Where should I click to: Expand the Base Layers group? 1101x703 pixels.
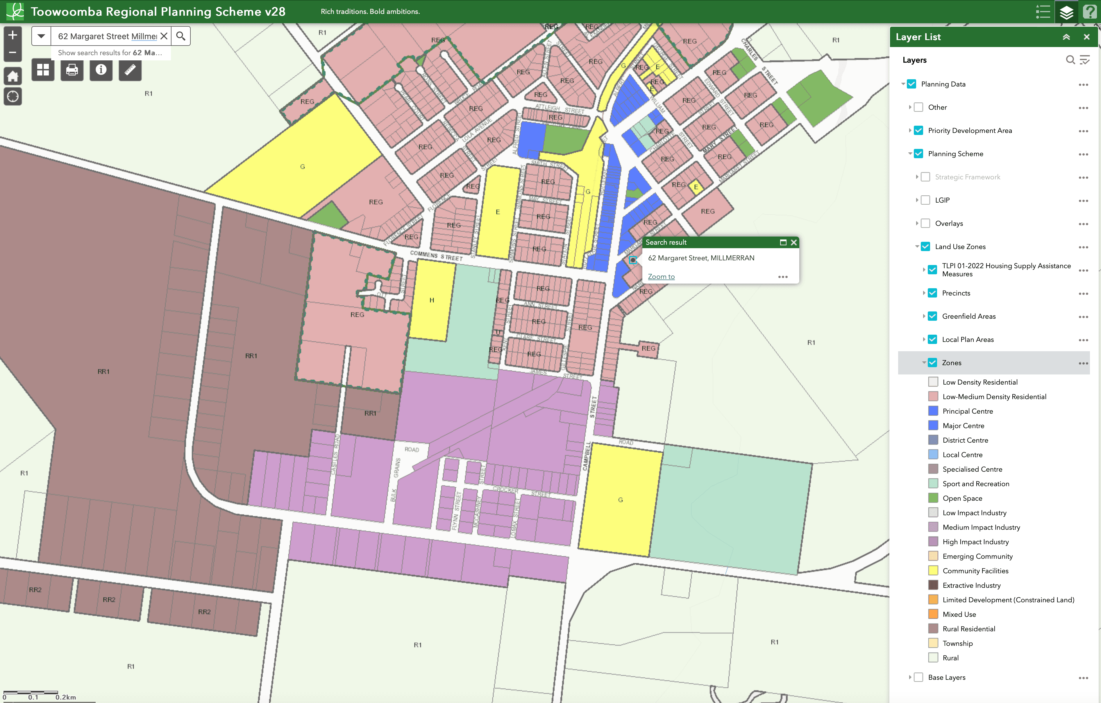[910, 677]
